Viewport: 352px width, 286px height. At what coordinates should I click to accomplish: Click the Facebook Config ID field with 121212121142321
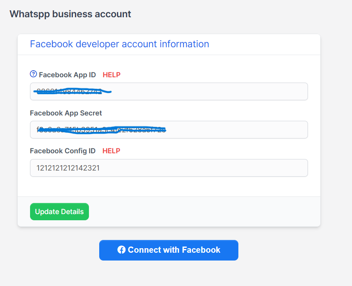[169, 168]
